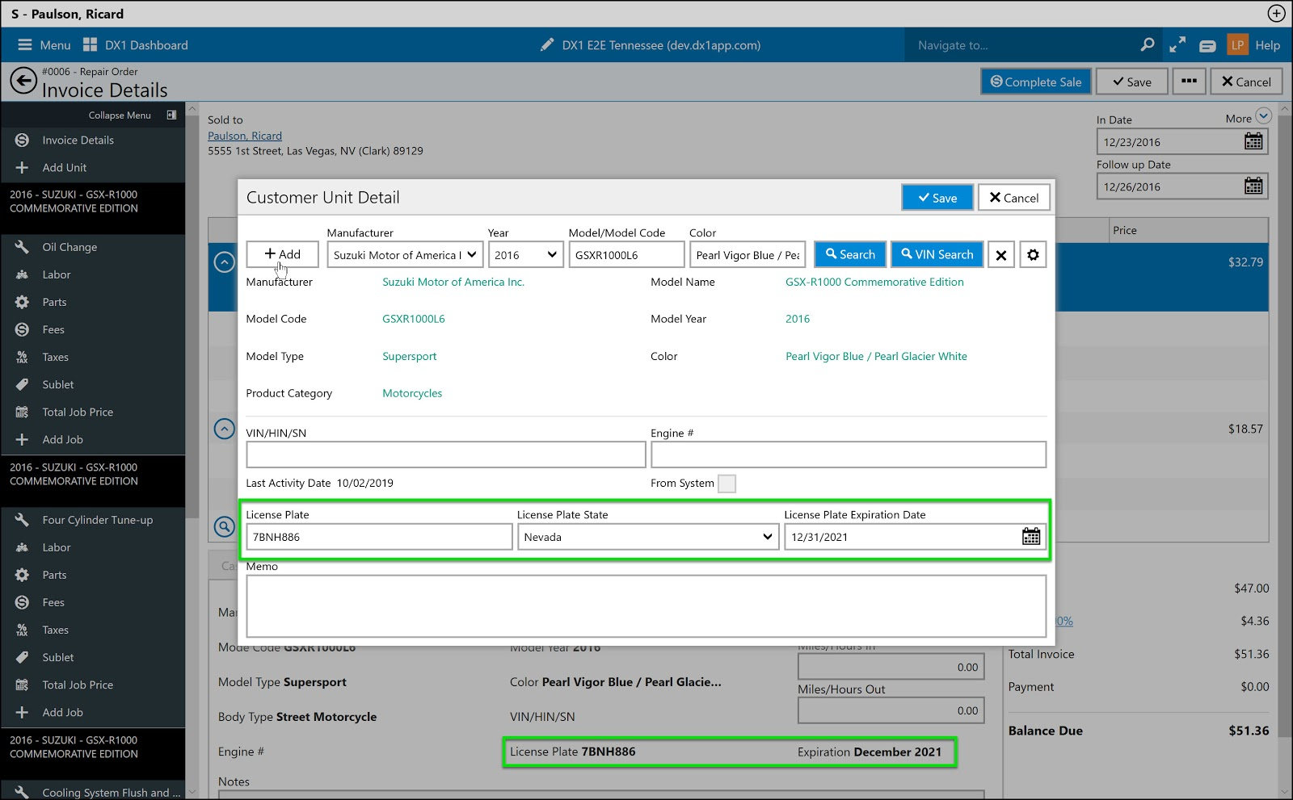
Task: Click Save in Customer Unit Detail dialog
Action: 937,198
